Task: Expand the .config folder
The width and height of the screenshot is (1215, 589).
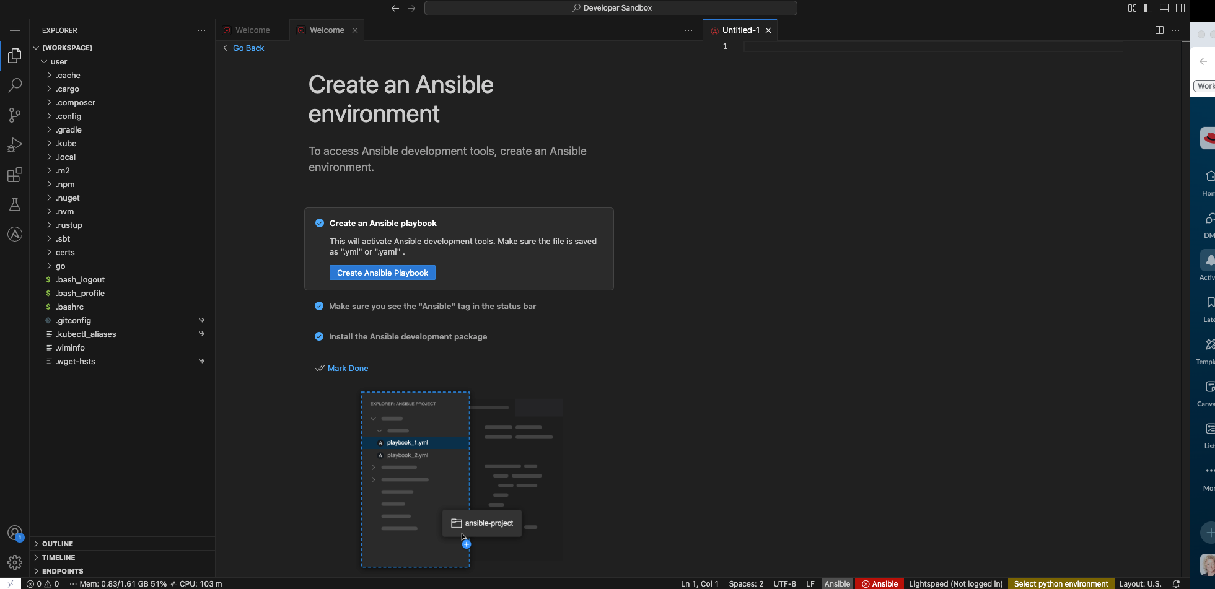Action: [x=68, y=116]
